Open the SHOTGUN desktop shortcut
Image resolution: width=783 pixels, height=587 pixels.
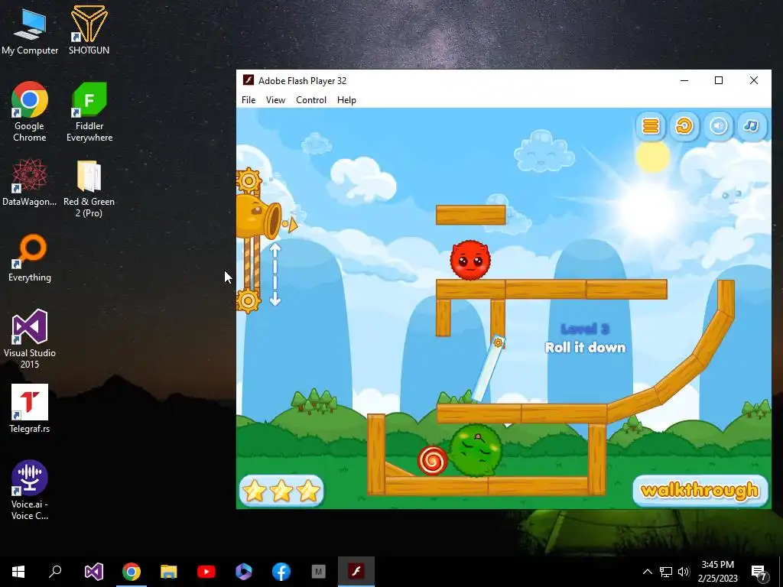click(89, 30)
